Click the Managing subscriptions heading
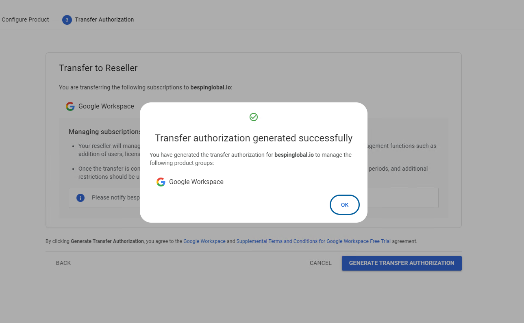This screenshot has height=323, width=524. (104, 132)
